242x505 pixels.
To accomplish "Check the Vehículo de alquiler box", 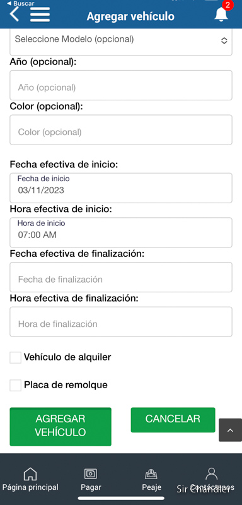I will 15,357.
